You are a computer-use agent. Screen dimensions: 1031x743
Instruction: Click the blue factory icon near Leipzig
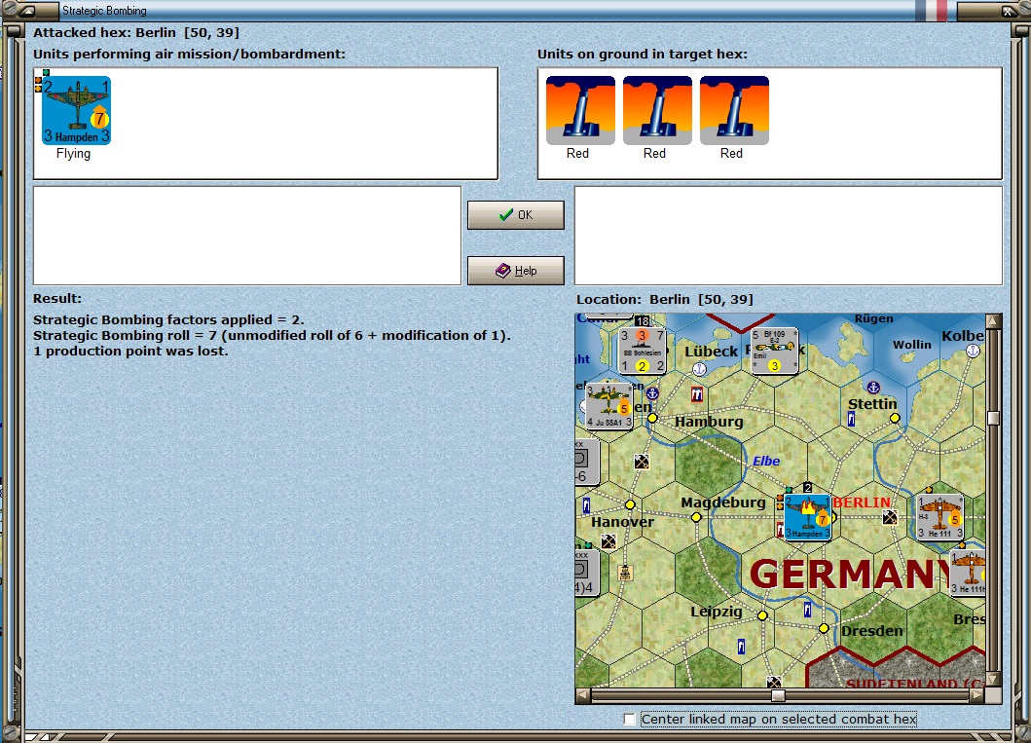pos(741,647)
